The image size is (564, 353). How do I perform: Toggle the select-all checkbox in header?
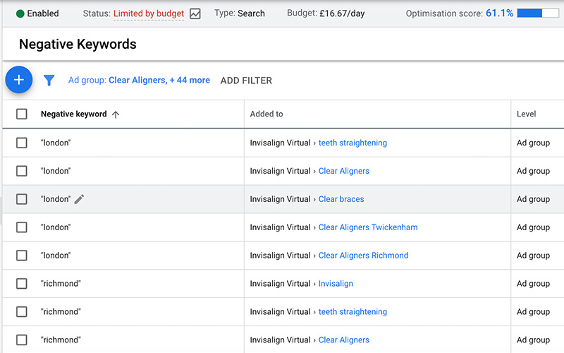(x=22, y=114)
